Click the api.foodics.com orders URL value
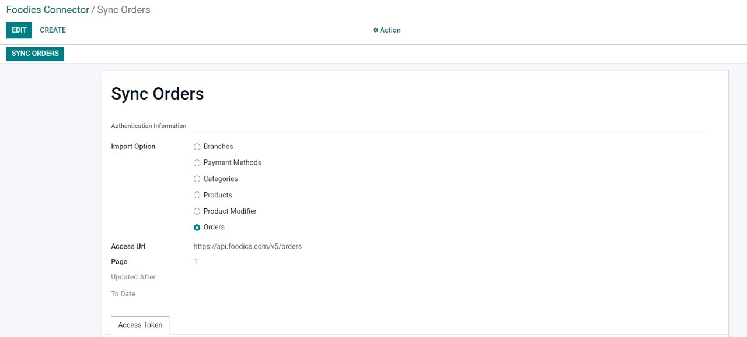The image size is (747, 337). [x=247, y=246]
